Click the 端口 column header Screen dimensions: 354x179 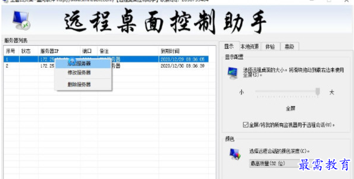pos(89,51)
